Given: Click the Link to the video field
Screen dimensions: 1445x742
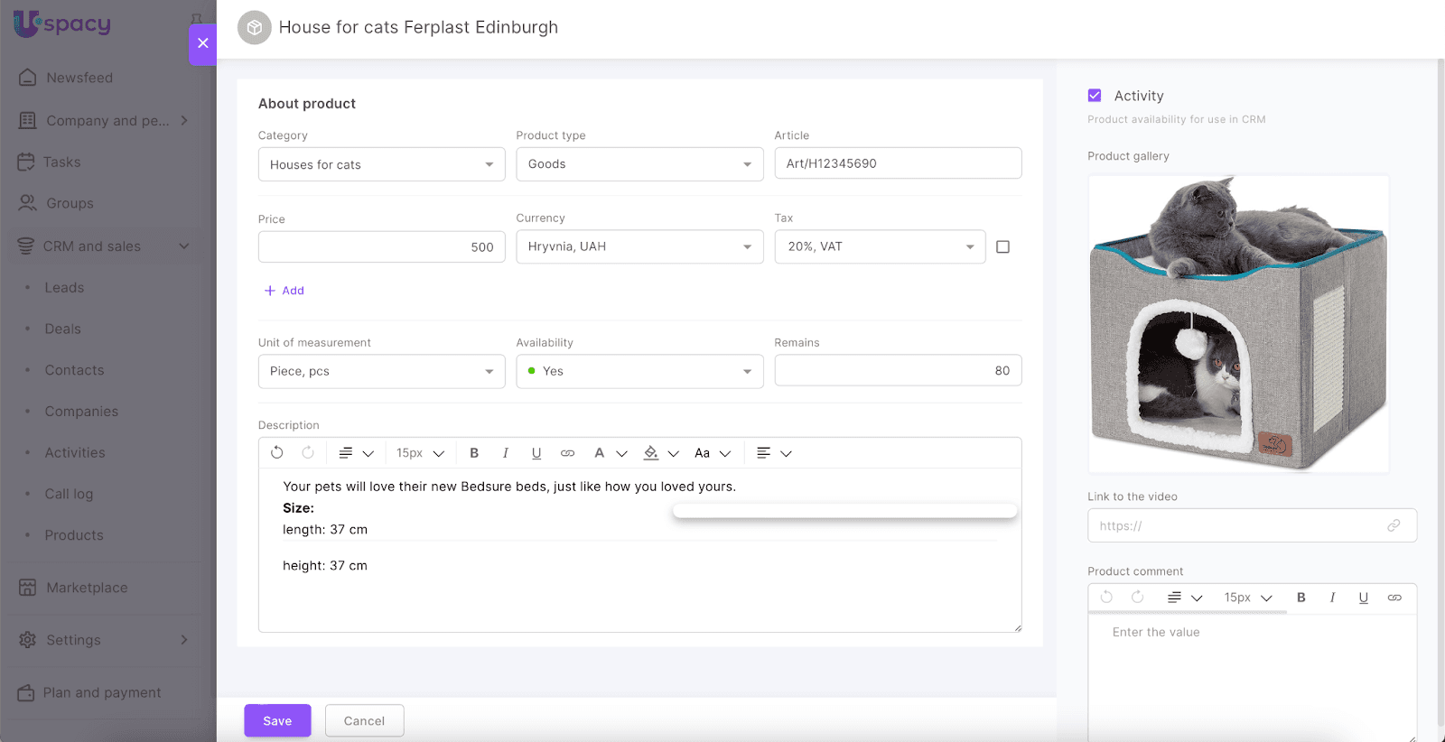Looking at the screenshot, I should (x=1237, y=525).
